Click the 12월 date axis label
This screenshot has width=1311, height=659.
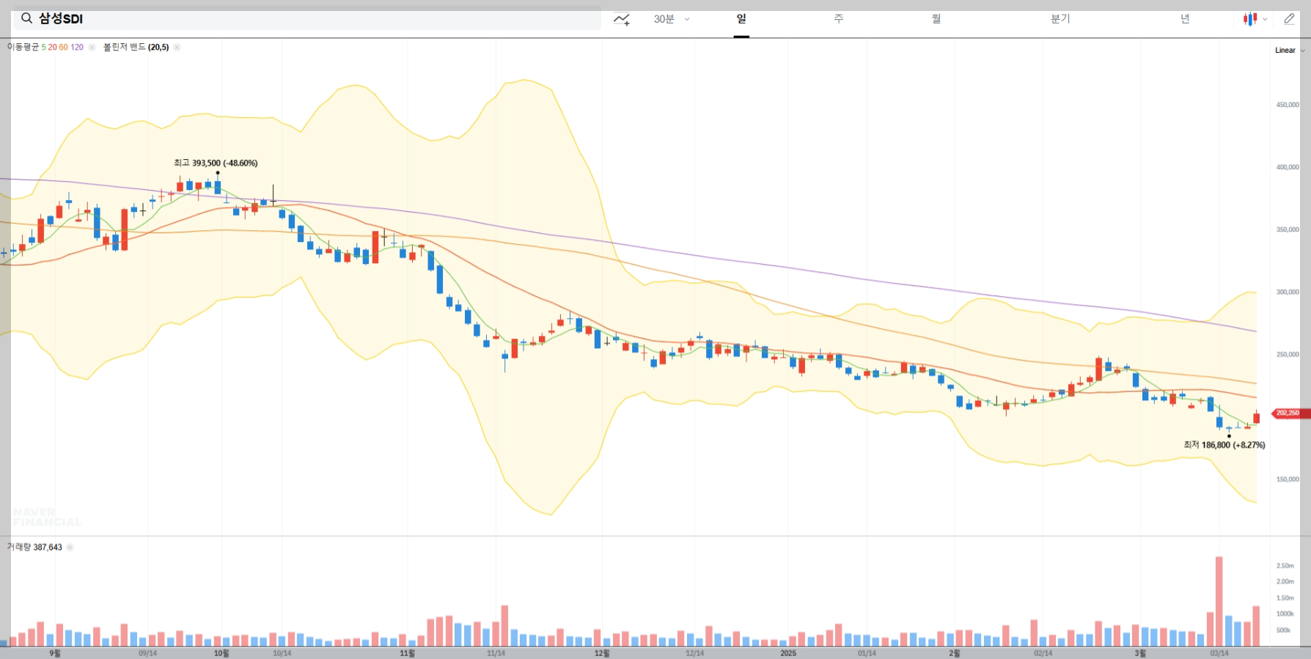click(x=602, y=653)
